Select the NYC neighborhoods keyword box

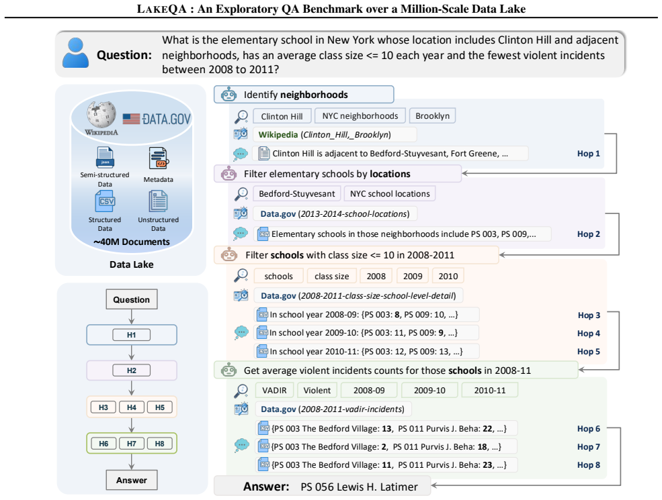click(360, 116)
